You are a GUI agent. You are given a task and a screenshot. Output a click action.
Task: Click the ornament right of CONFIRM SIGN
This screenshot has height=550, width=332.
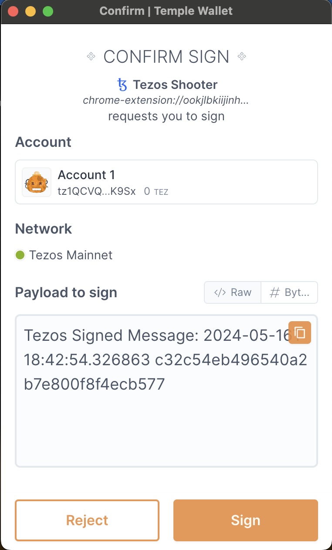point(242,56)
